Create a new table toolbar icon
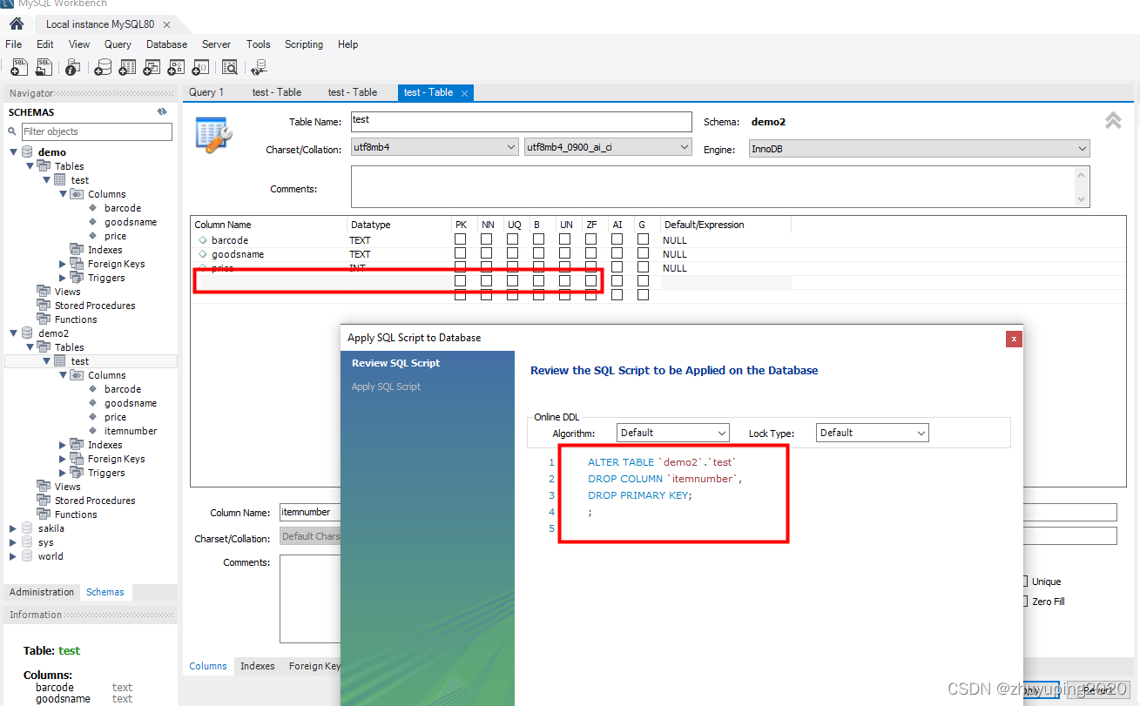The width and height of the screenshot is (1140, 706). 127,66
